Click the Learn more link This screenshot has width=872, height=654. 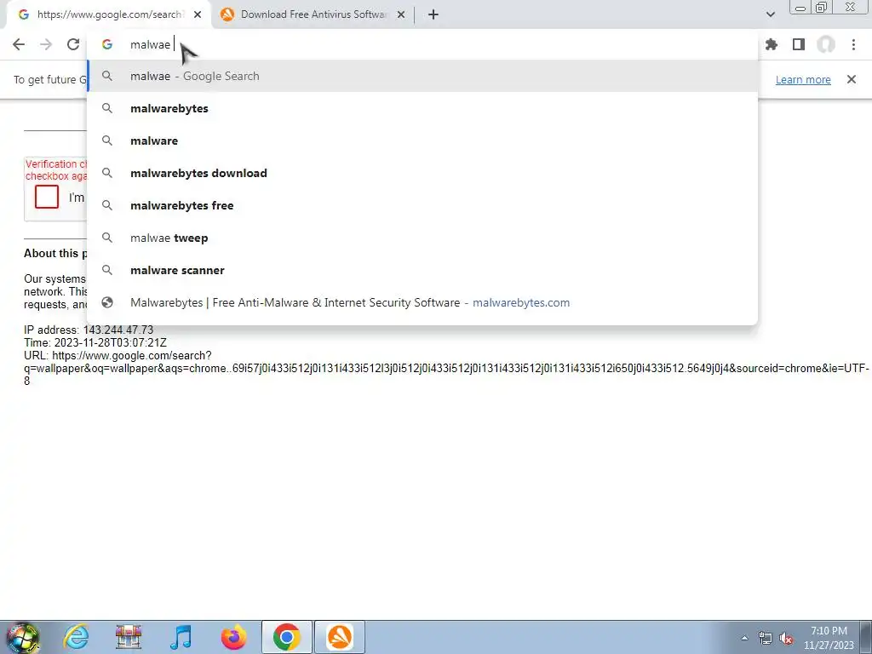(803, 79)
